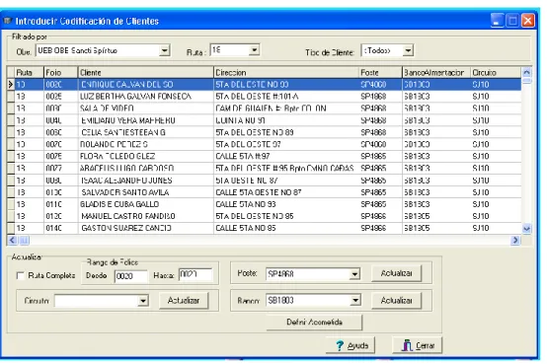Expand the Poste SP4868 dropdown
547x364 pixels.
[354, 274]
